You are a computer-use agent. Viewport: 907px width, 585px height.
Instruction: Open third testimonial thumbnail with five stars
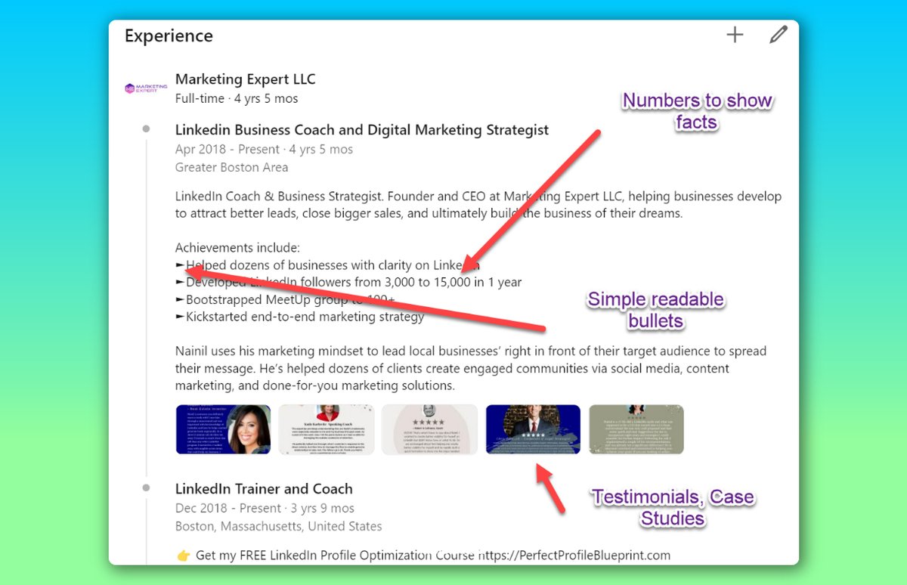(429, 429)
